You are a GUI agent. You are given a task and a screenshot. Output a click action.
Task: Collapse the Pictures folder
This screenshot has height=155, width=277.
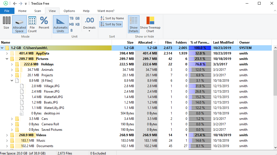coord(7,59)
